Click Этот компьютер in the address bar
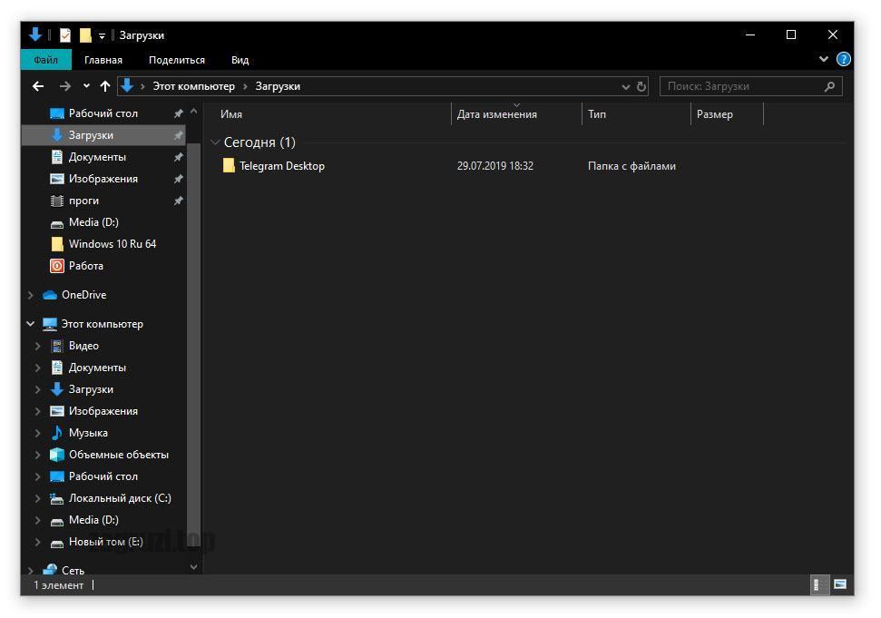 point(194,86)
